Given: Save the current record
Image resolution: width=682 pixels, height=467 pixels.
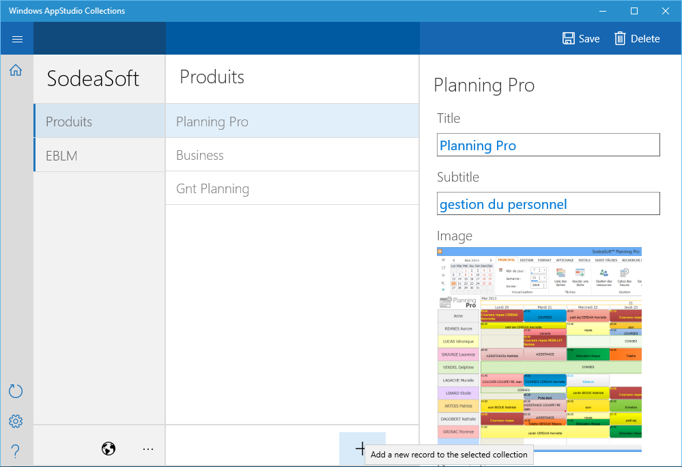Looking at the screenshot, I should (581, 39).
